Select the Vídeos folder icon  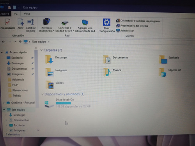(50, 85)
